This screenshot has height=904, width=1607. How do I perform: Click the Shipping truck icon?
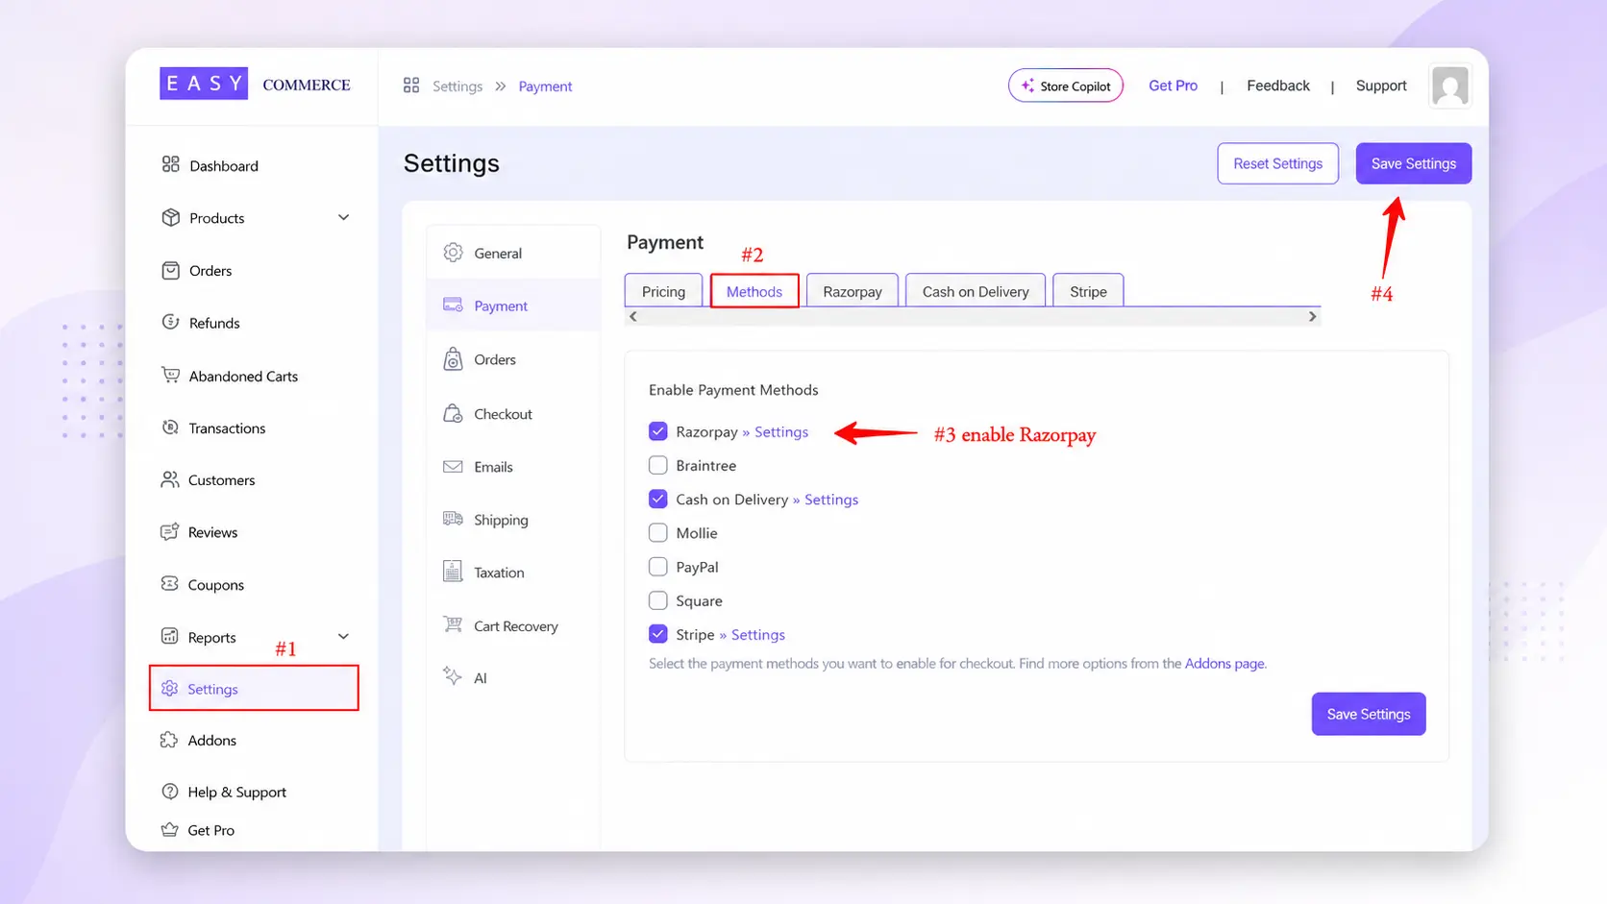[453, 519]
